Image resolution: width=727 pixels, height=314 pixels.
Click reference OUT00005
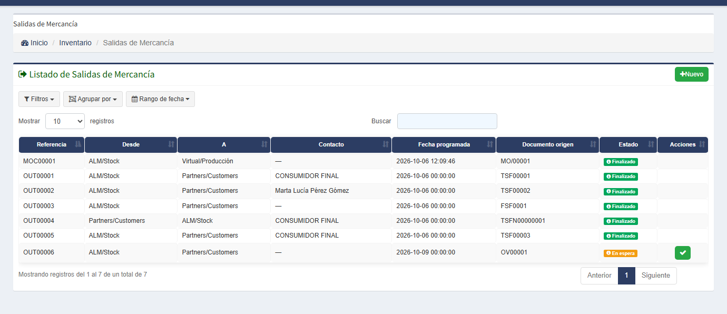click(38, 235)
